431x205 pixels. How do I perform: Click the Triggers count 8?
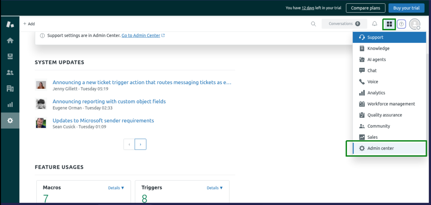tap(145, 199)
